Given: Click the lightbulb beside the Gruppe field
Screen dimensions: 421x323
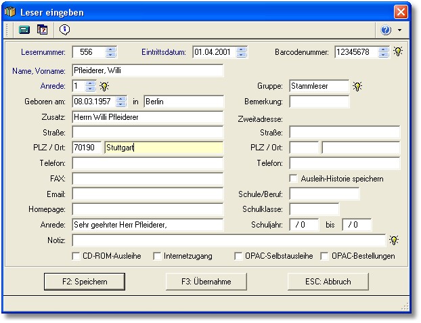Looking at the screenshot, I should coord(357,86).
